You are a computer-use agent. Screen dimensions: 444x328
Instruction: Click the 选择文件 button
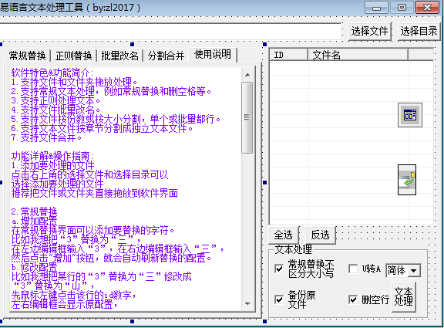[370, 31]
